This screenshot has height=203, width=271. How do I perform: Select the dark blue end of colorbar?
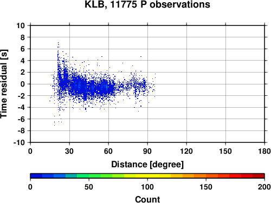tap(36, 176)
